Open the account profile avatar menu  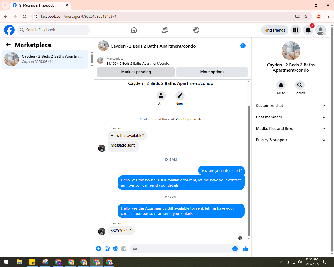click(321, 30)
